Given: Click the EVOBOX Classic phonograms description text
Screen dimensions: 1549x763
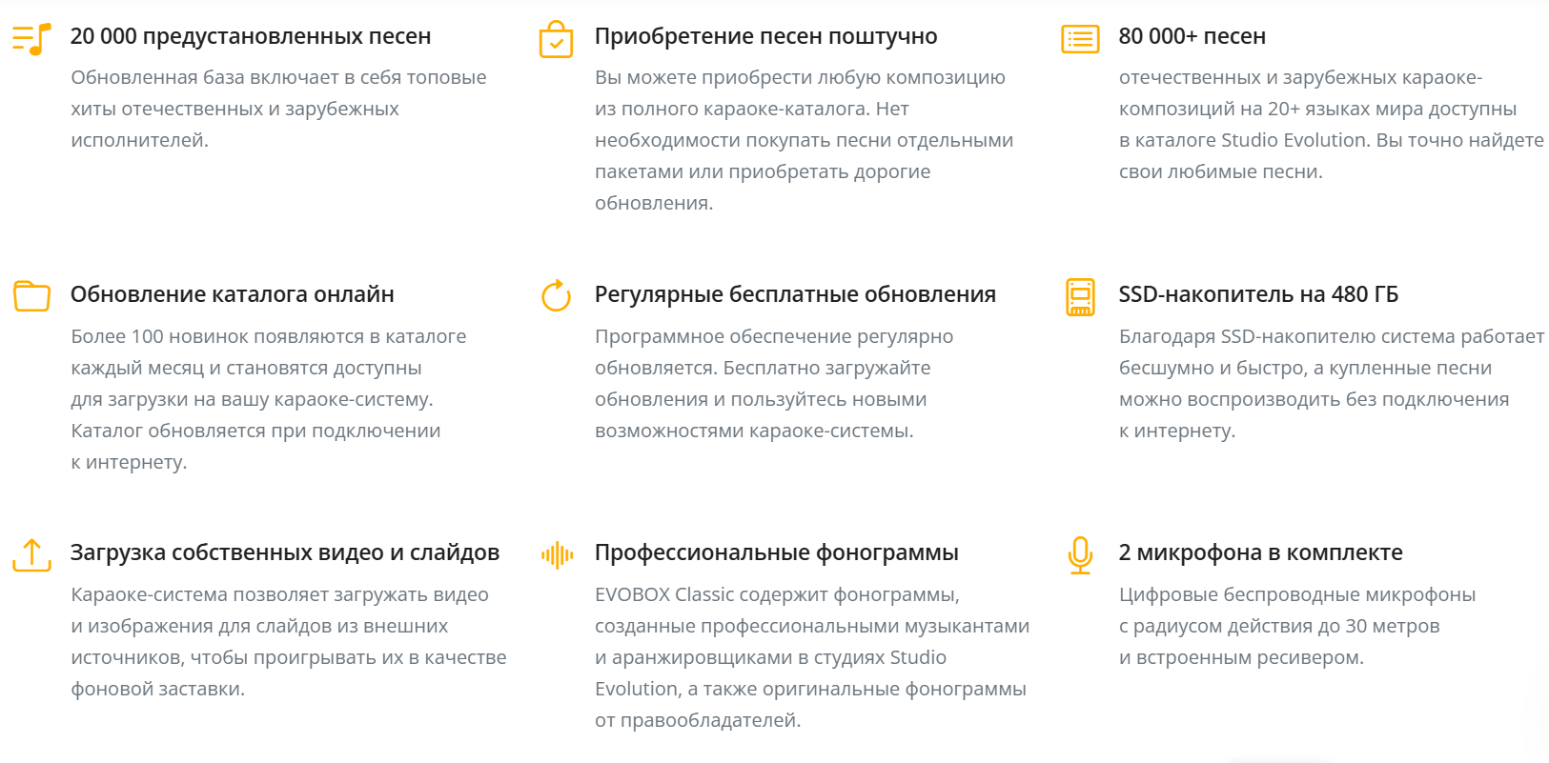Looking at the screenshot, I should [x=811, y=657].
